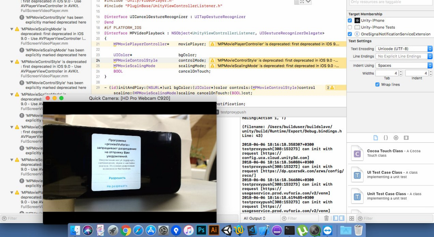
Task: Click the Tab width value field
Action: [x=387, y=73]
